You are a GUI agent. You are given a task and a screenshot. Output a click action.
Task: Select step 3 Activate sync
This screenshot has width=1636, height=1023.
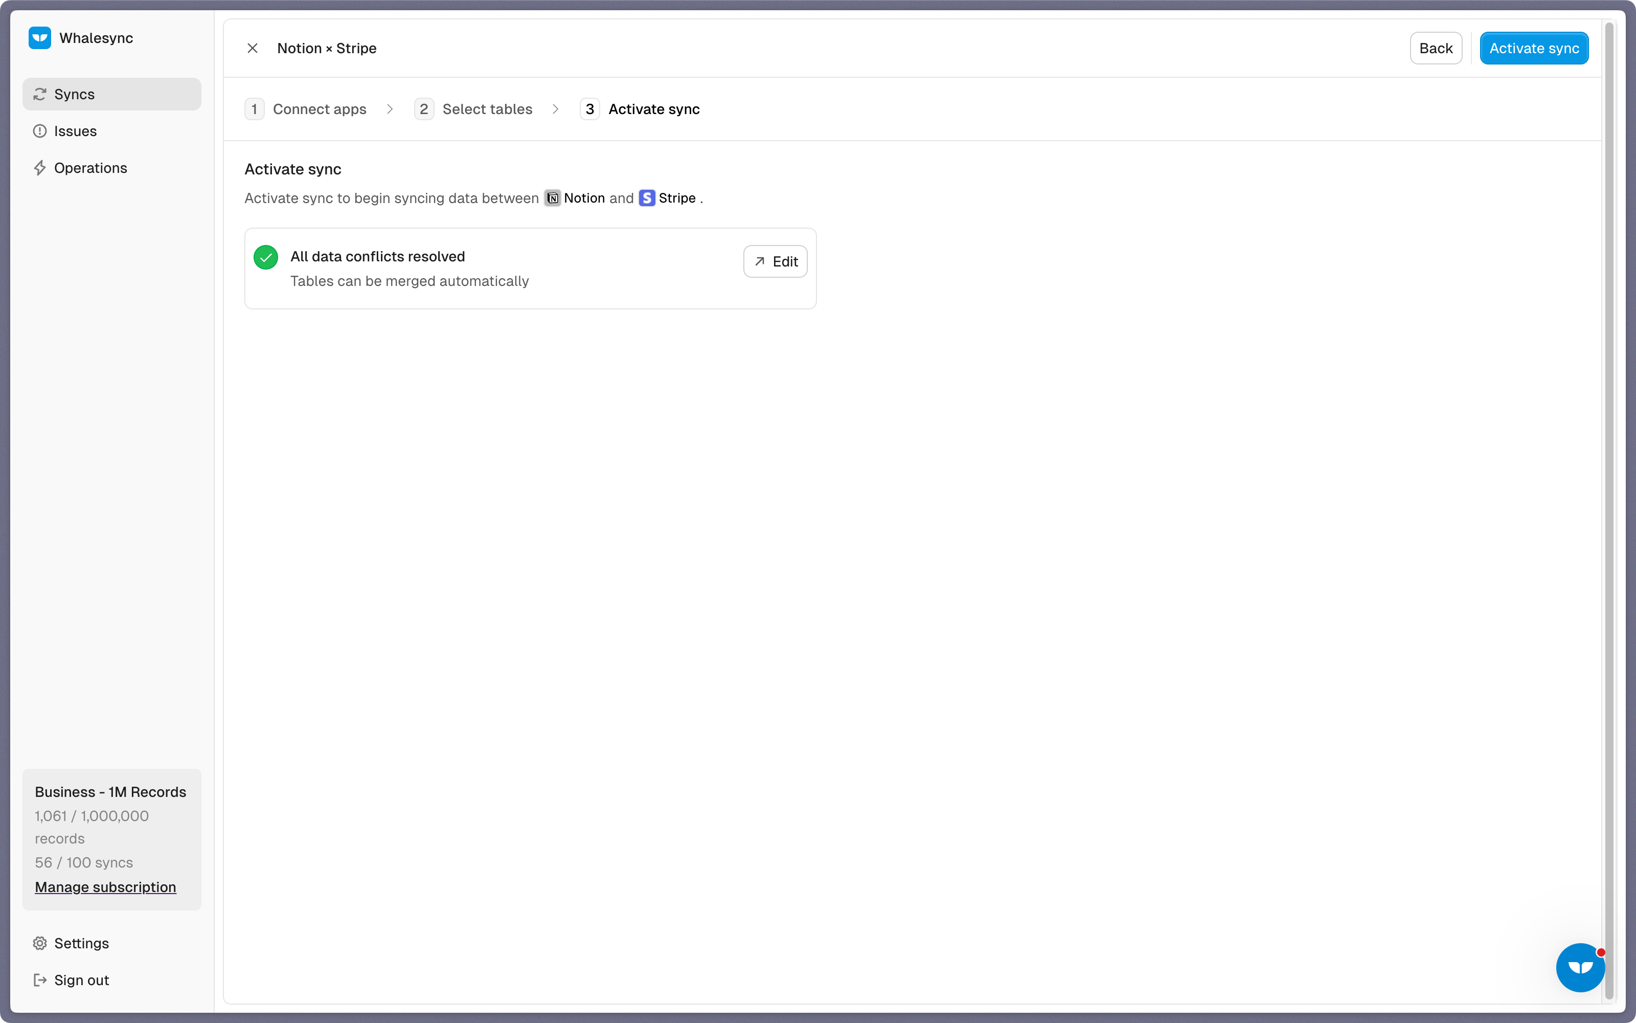640,109
